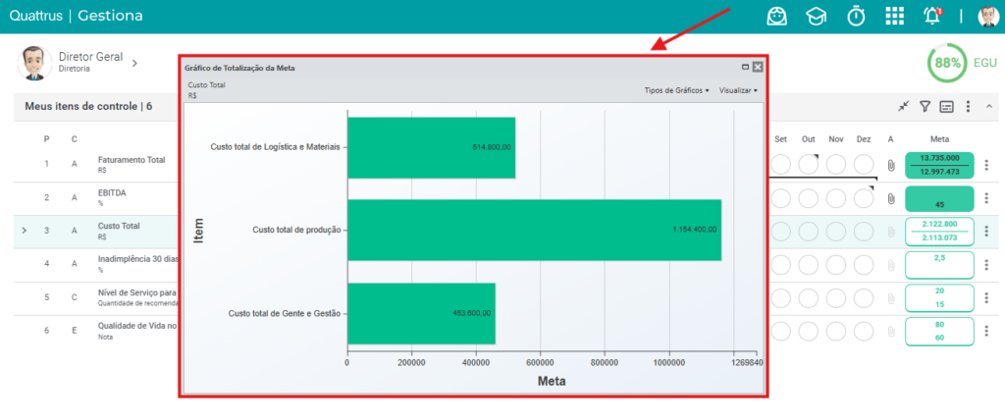Open the card view icon beside filter

point(947,106)
